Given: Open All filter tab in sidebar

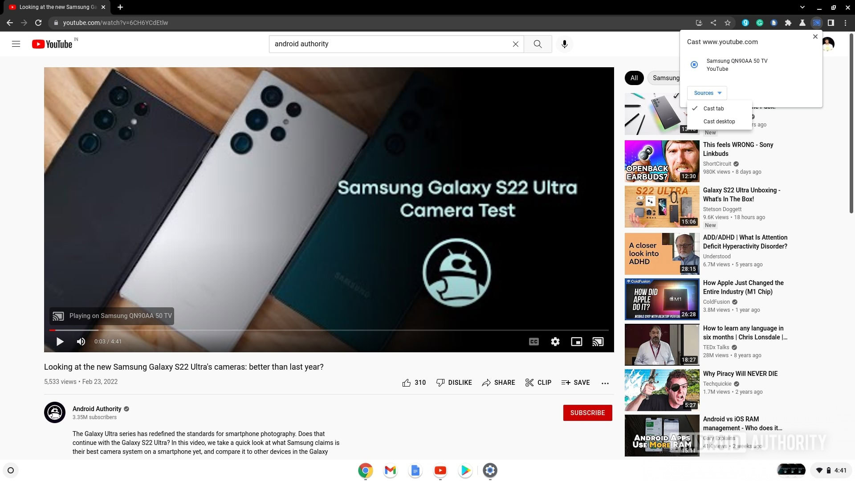Looking at the screenshot, I should tap(634, 77).
